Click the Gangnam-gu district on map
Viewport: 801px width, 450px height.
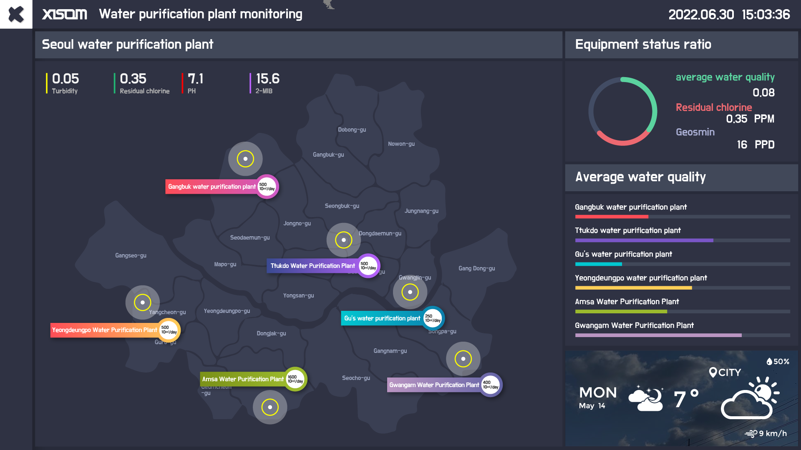pyautogui.click(x=390, y=351)
